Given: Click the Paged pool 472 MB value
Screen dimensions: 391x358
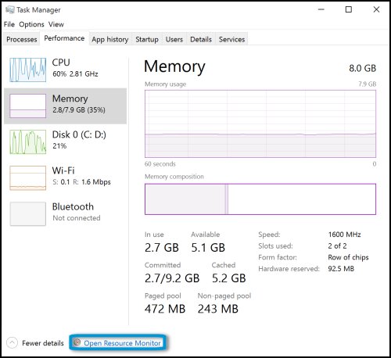Looking at the screenshot, I should pyautogui.click(x=165, y=309).
